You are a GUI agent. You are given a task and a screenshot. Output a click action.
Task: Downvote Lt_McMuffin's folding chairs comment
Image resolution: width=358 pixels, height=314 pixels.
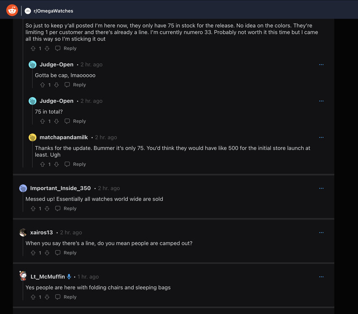pos(47,297)
